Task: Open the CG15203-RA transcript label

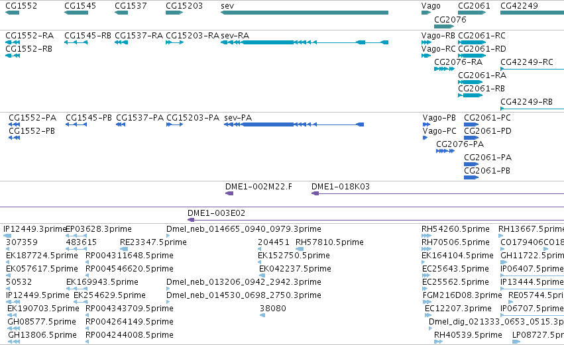Action: 192,36
